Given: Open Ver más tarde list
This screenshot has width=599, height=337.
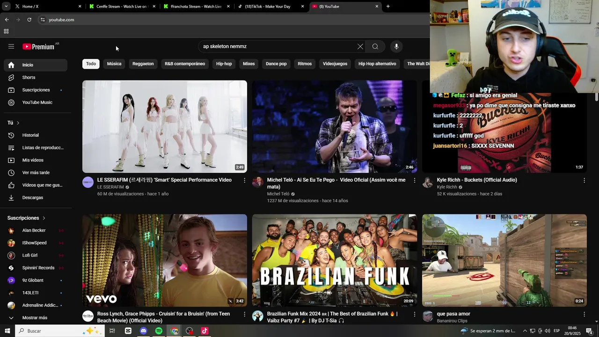Looking at the screenshot, I should point(36,173).
